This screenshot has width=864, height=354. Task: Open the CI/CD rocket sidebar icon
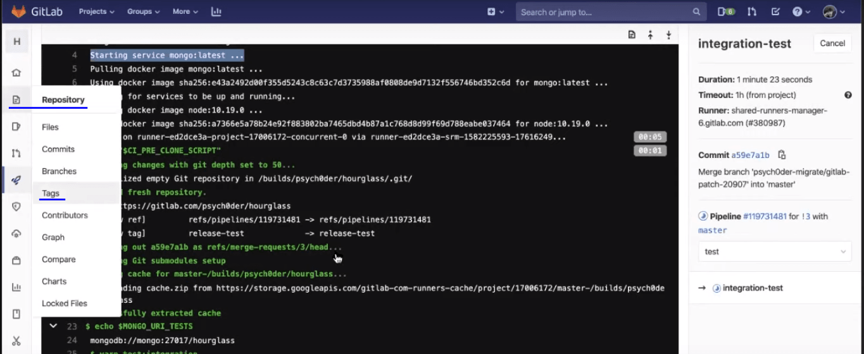click(16, 180)
